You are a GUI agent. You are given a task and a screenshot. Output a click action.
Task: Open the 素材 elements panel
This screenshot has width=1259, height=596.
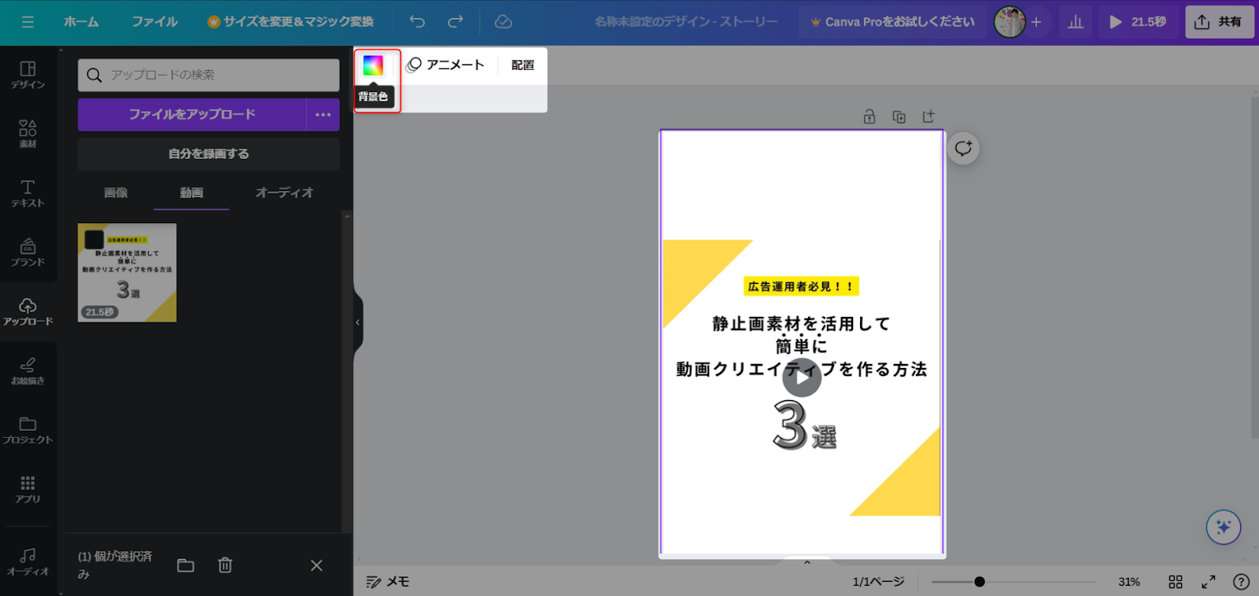(28, 134)
